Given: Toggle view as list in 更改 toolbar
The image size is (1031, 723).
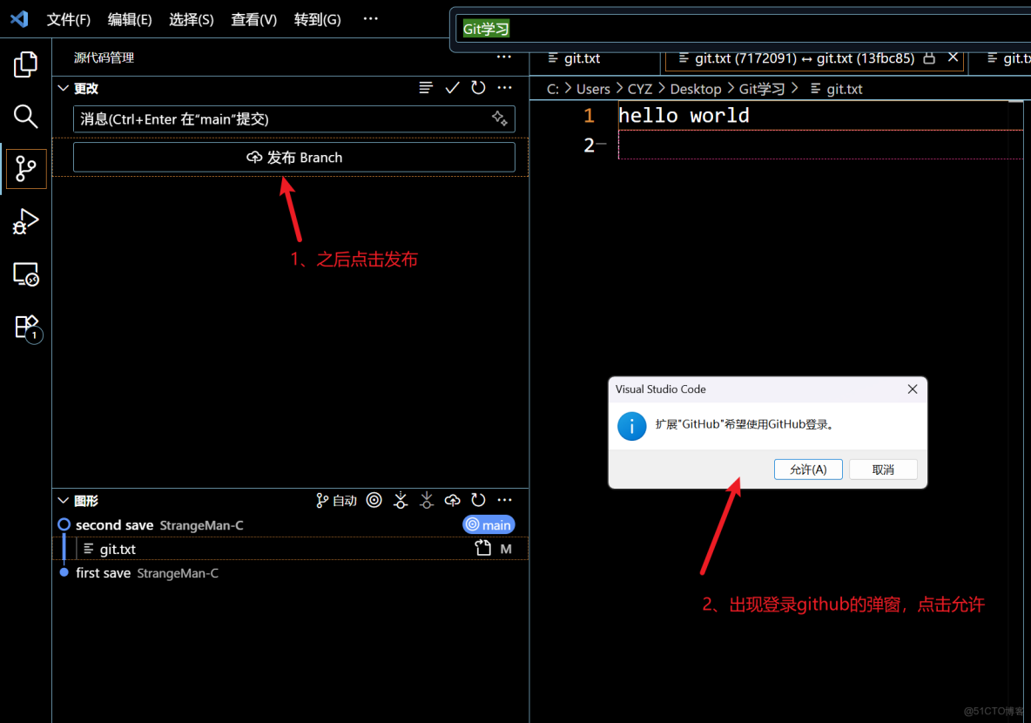Looking at the screenshot, I should click(x=426, y=87).
